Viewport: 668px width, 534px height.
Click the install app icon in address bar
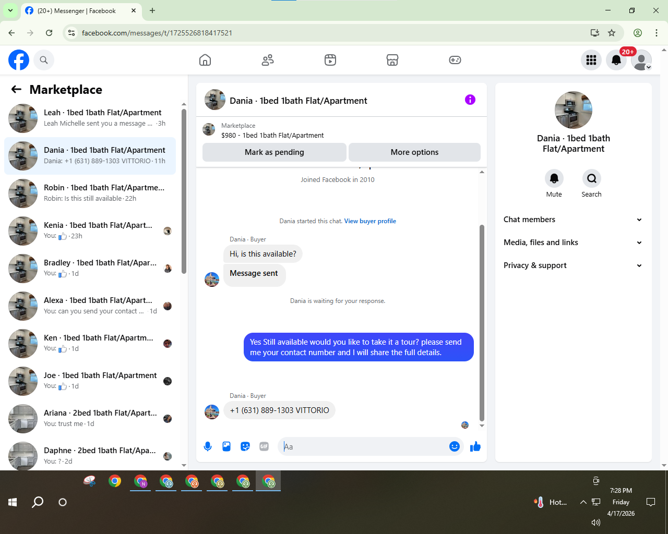[595, 33]
